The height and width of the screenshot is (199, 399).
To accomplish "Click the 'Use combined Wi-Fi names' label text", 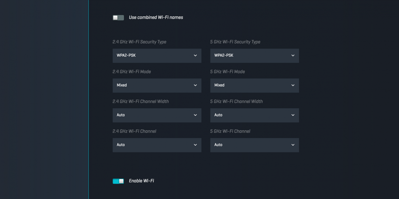I will tap(156, 17).
